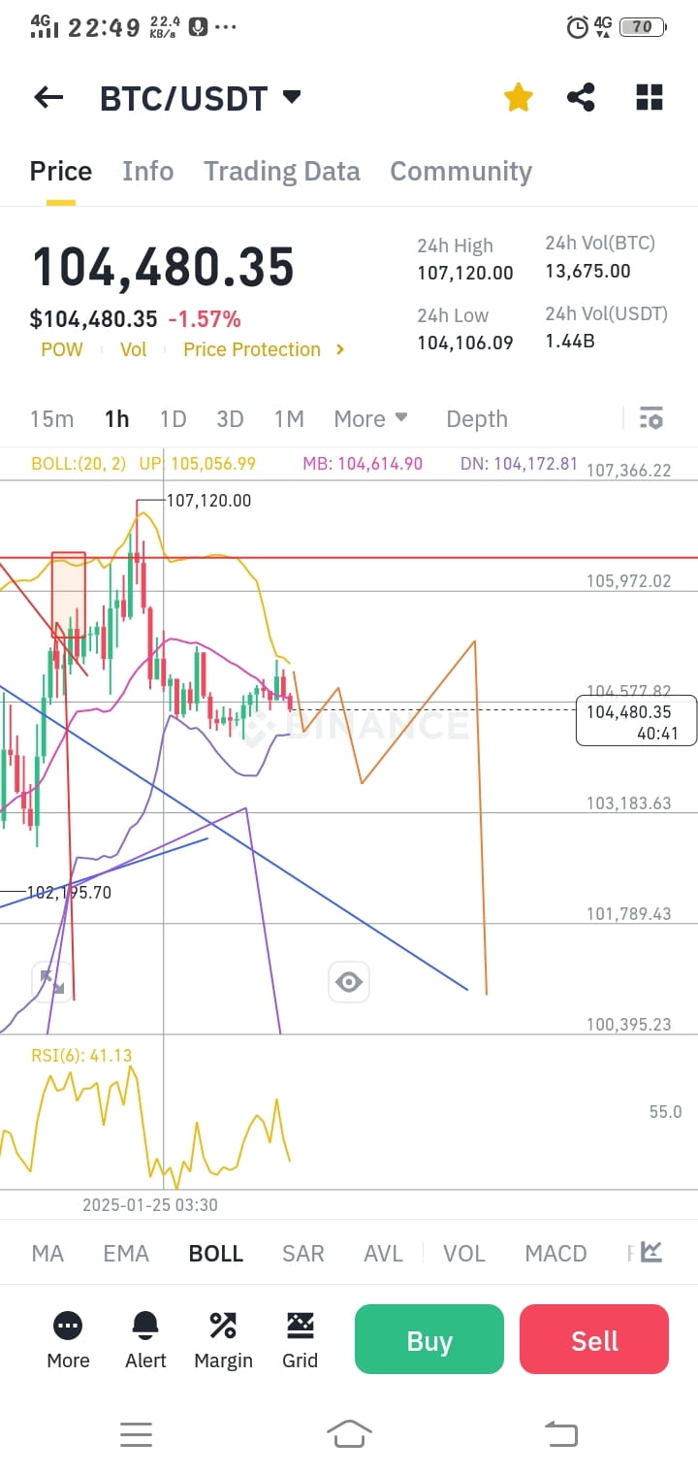Tap the MB: 104,614.90 band value

pos(363,464)
